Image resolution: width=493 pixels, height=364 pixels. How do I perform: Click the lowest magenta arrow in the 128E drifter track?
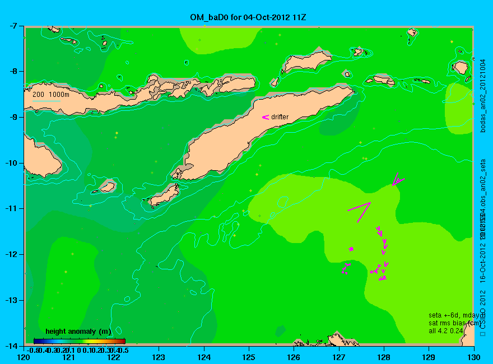(382, 278)
